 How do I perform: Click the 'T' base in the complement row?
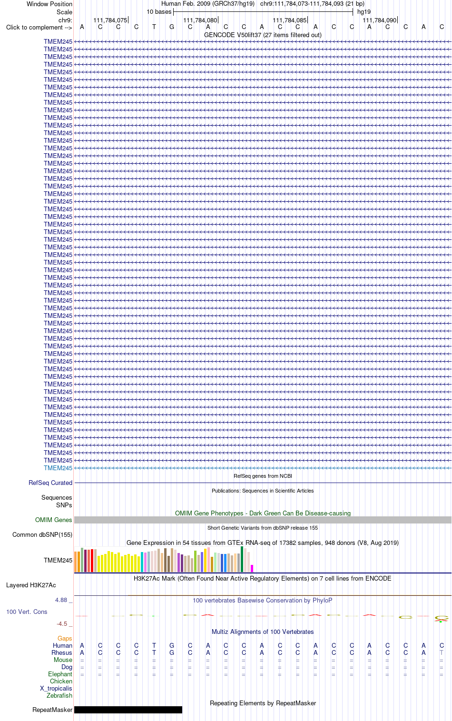point(154,27)
